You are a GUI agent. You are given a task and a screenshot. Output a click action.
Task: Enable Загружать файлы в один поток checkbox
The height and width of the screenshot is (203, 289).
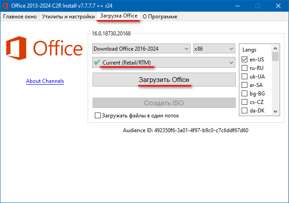point(98,116)
